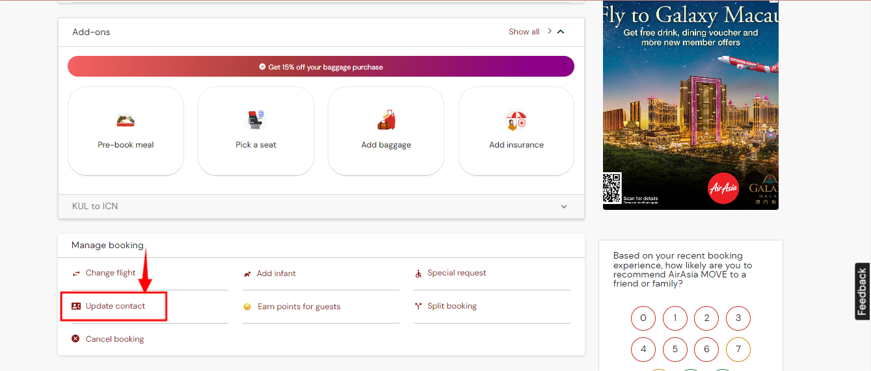
Task: Select the Pick a seat icon
Action: 256,120
